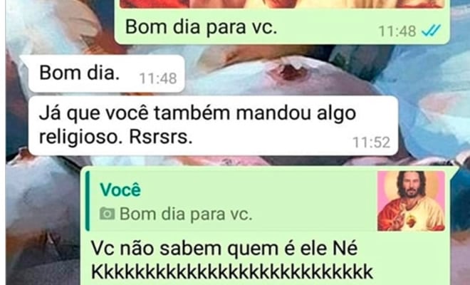The width and height of the screenshot is (470, 285).
Task: Tap the camera icon in the quoted reply
Action: tap(107, 214)
